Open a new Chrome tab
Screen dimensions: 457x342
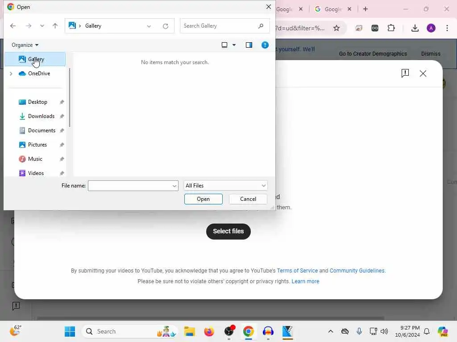366,9
